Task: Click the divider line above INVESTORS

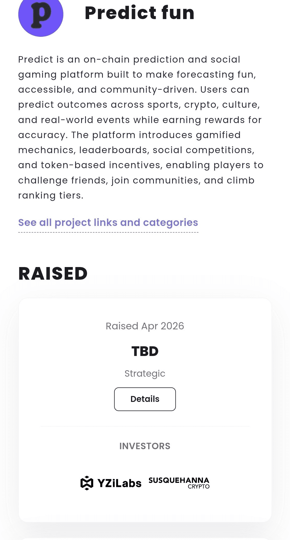Action: pos(145,426)
